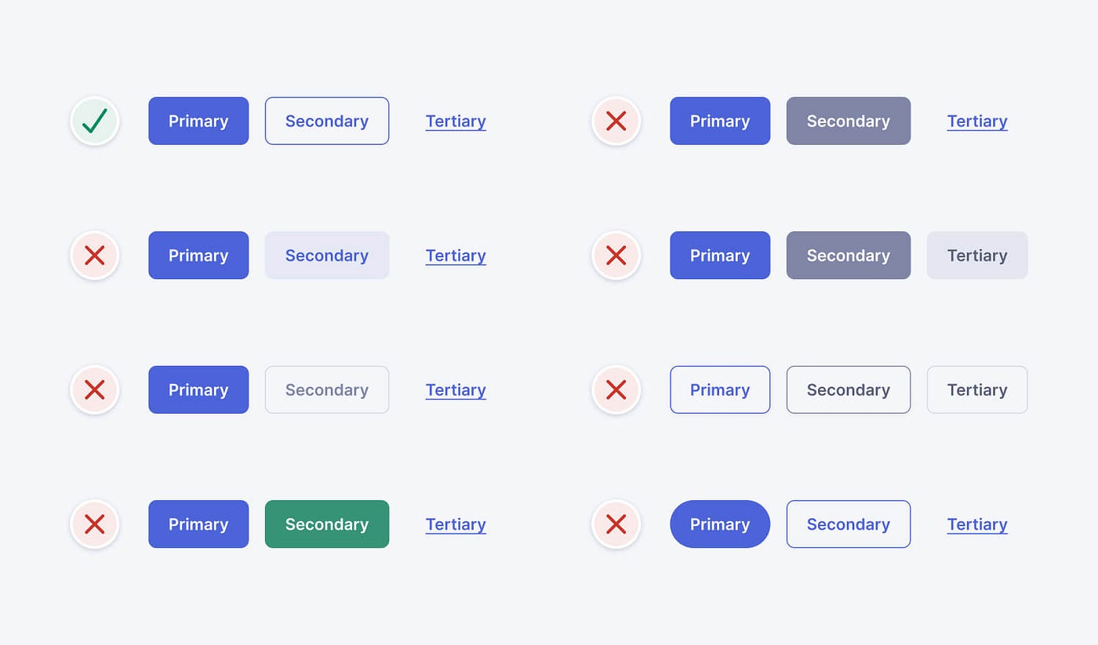Select the pill-shaped Primary button
The height and width of the screenshot is (645, 1098).
pos(719,524)
